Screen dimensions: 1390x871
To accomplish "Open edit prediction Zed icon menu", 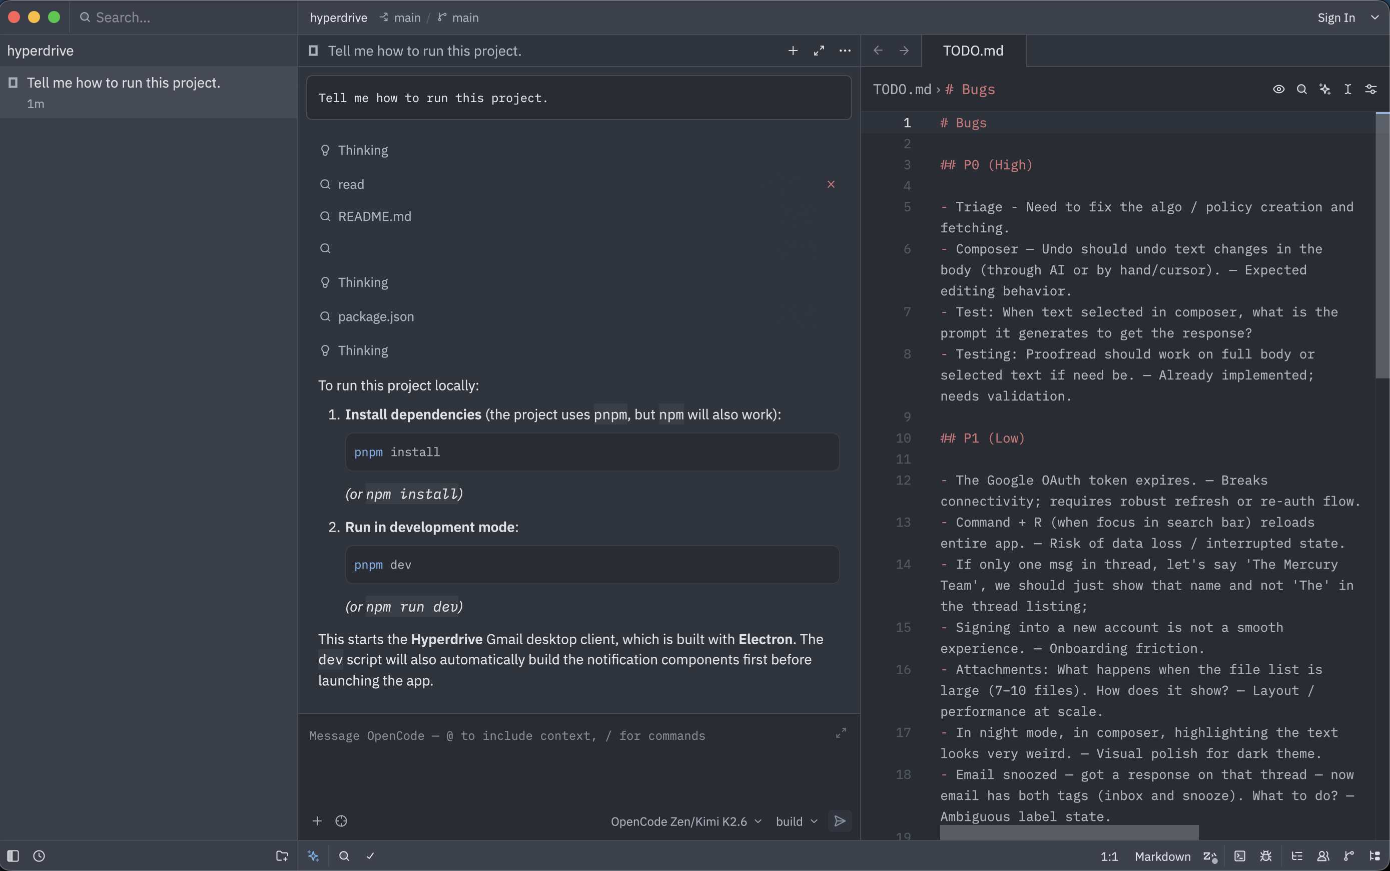I will (x=1210, y=856).
